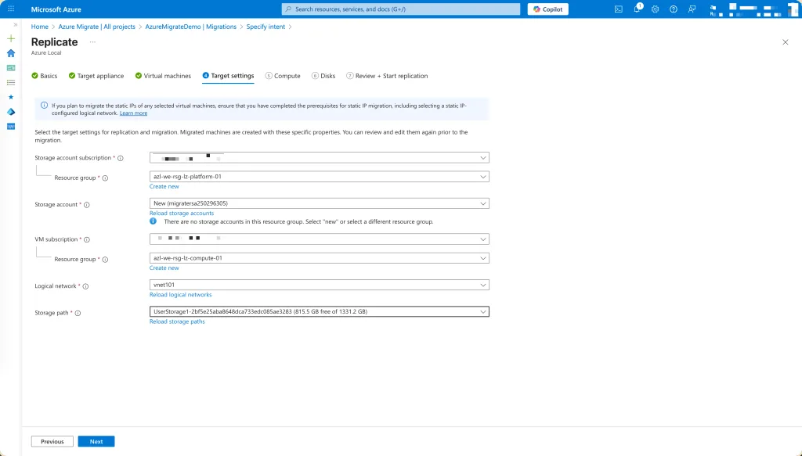Image resolution: width=802 pixels, height=456 pixels.
Task: Open the notifications bell
Action: (638, 9)
